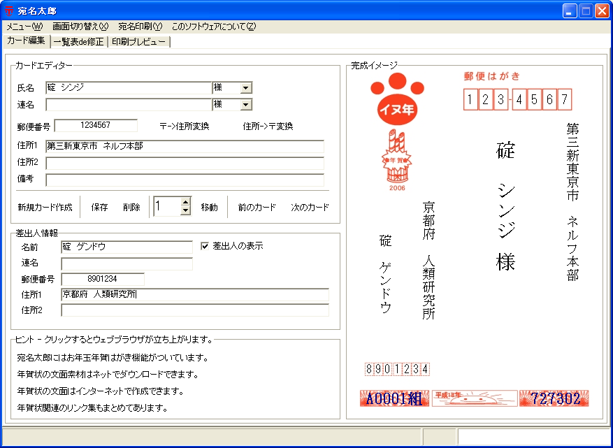
Task: Open hint 年賀状関連のリンク集もまとめてあります
Action: pos(92,408)
